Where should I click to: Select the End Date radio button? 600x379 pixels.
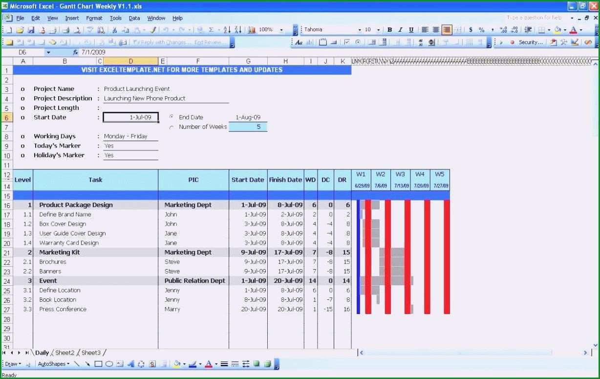point(171,117)
